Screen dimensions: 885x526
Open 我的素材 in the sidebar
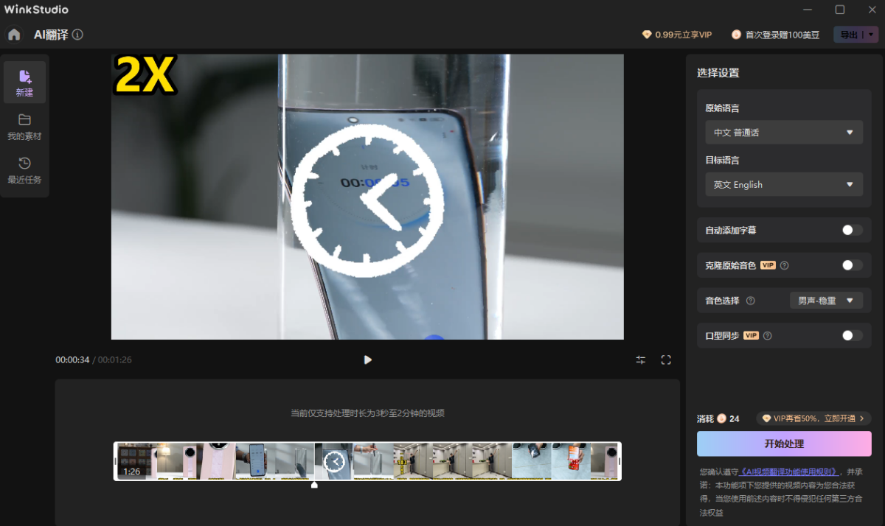24,126
